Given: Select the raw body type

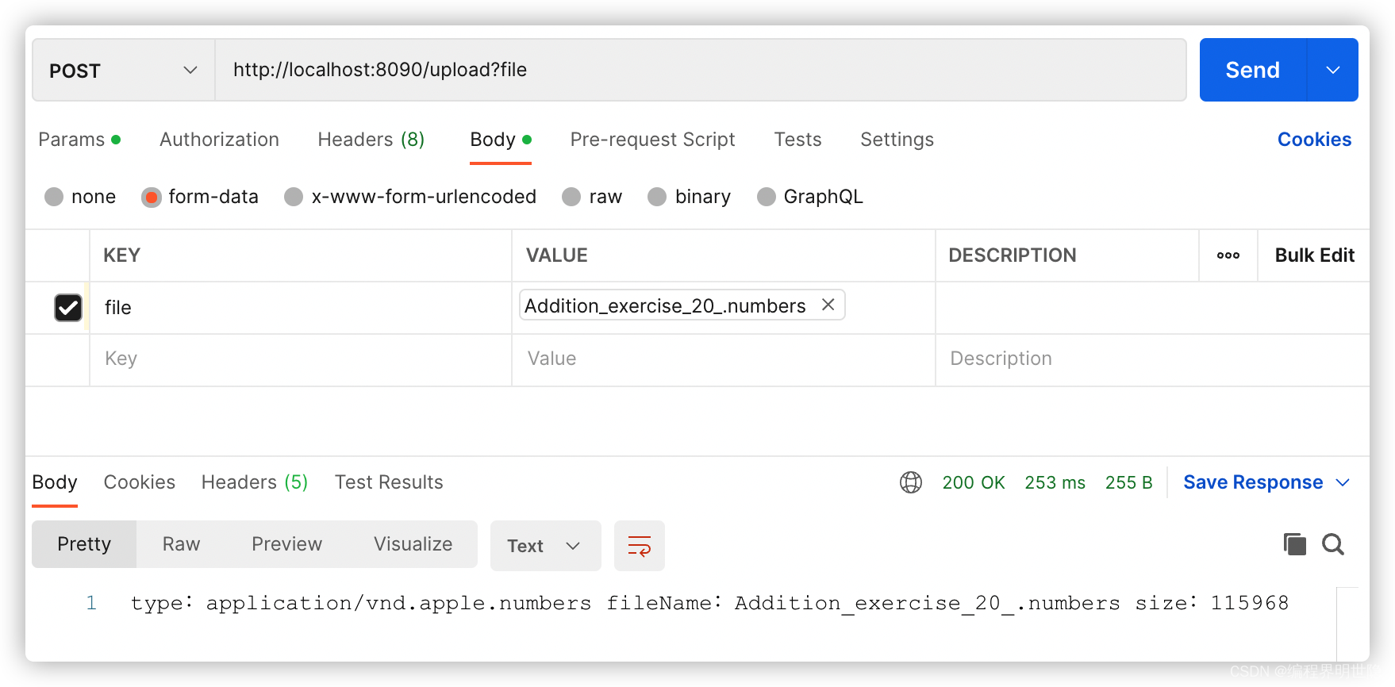Looking at the screenshot, I should point(571,197).
